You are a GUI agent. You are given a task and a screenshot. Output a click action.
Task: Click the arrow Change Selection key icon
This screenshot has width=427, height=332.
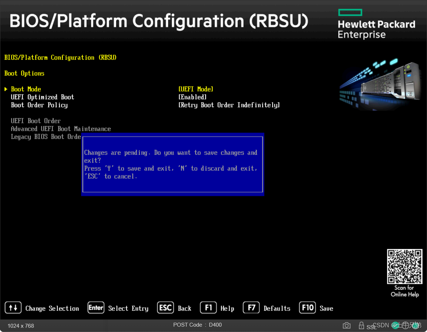tap(13, 308)
